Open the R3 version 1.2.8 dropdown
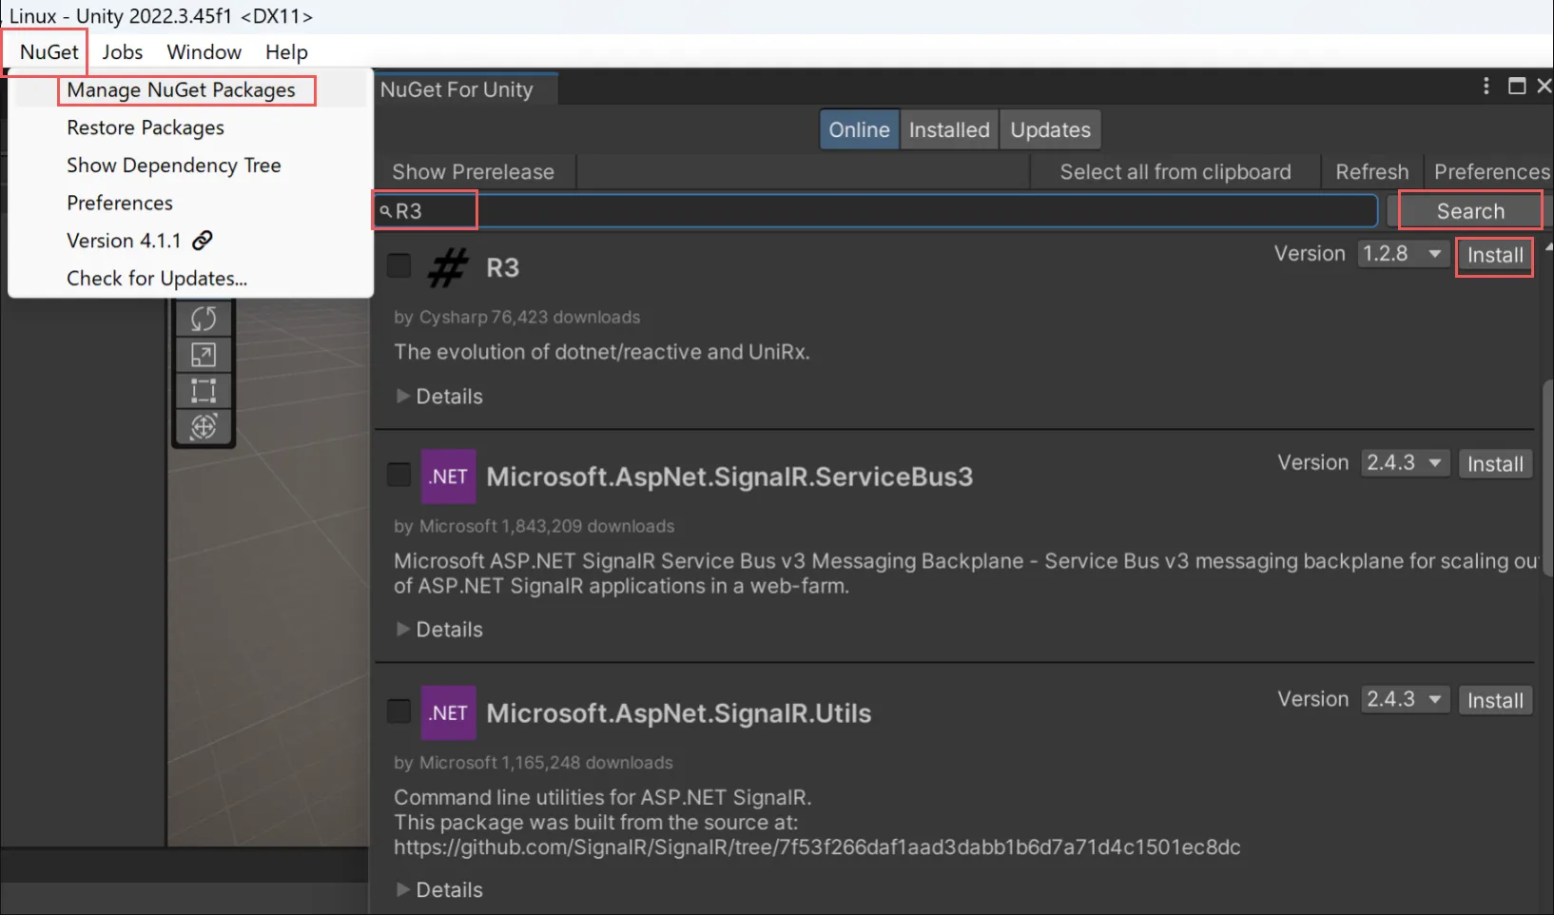The width and height of the screenshot is (1554, 915). [1402, 254]
